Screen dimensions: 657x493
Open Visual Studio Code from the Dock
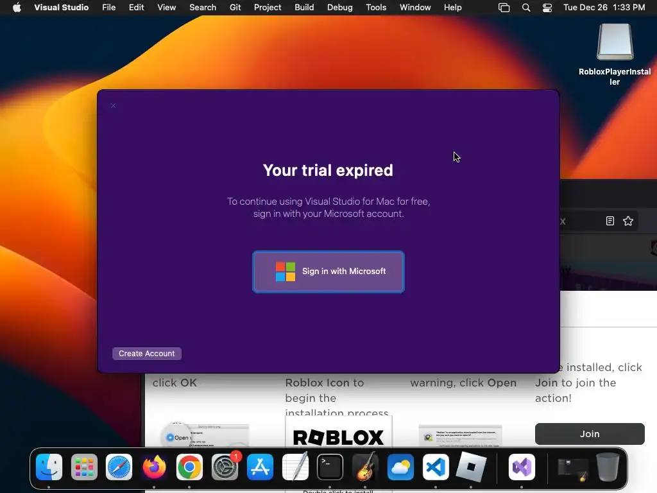click(436, 467)
